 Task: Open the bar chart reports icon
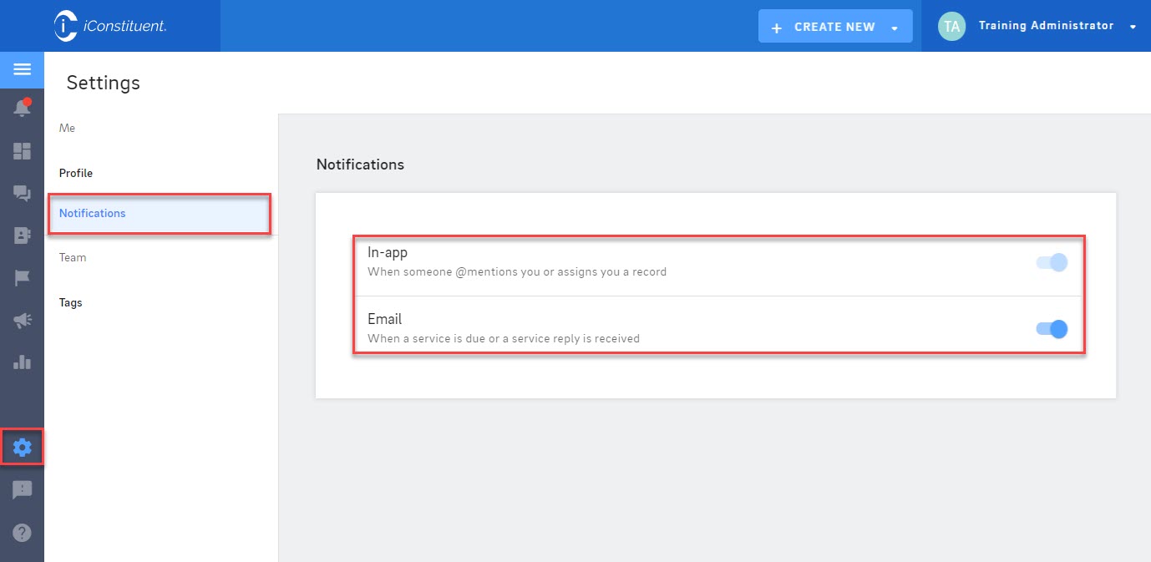(x=22, y=362)
